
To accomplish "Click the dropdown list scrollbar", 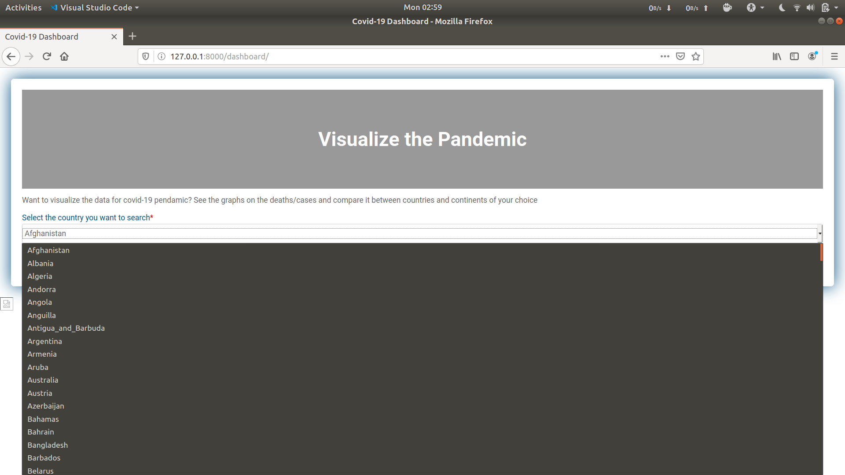I will 821,253.
